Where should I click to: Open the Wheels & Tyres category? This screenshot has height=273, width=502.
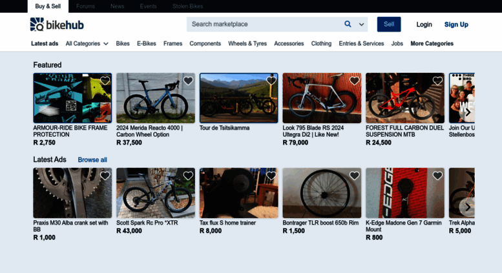pos(247,43)
